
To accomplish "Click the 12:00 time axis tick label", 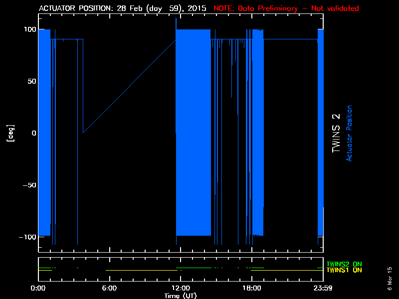I will (x=180, y=288).
